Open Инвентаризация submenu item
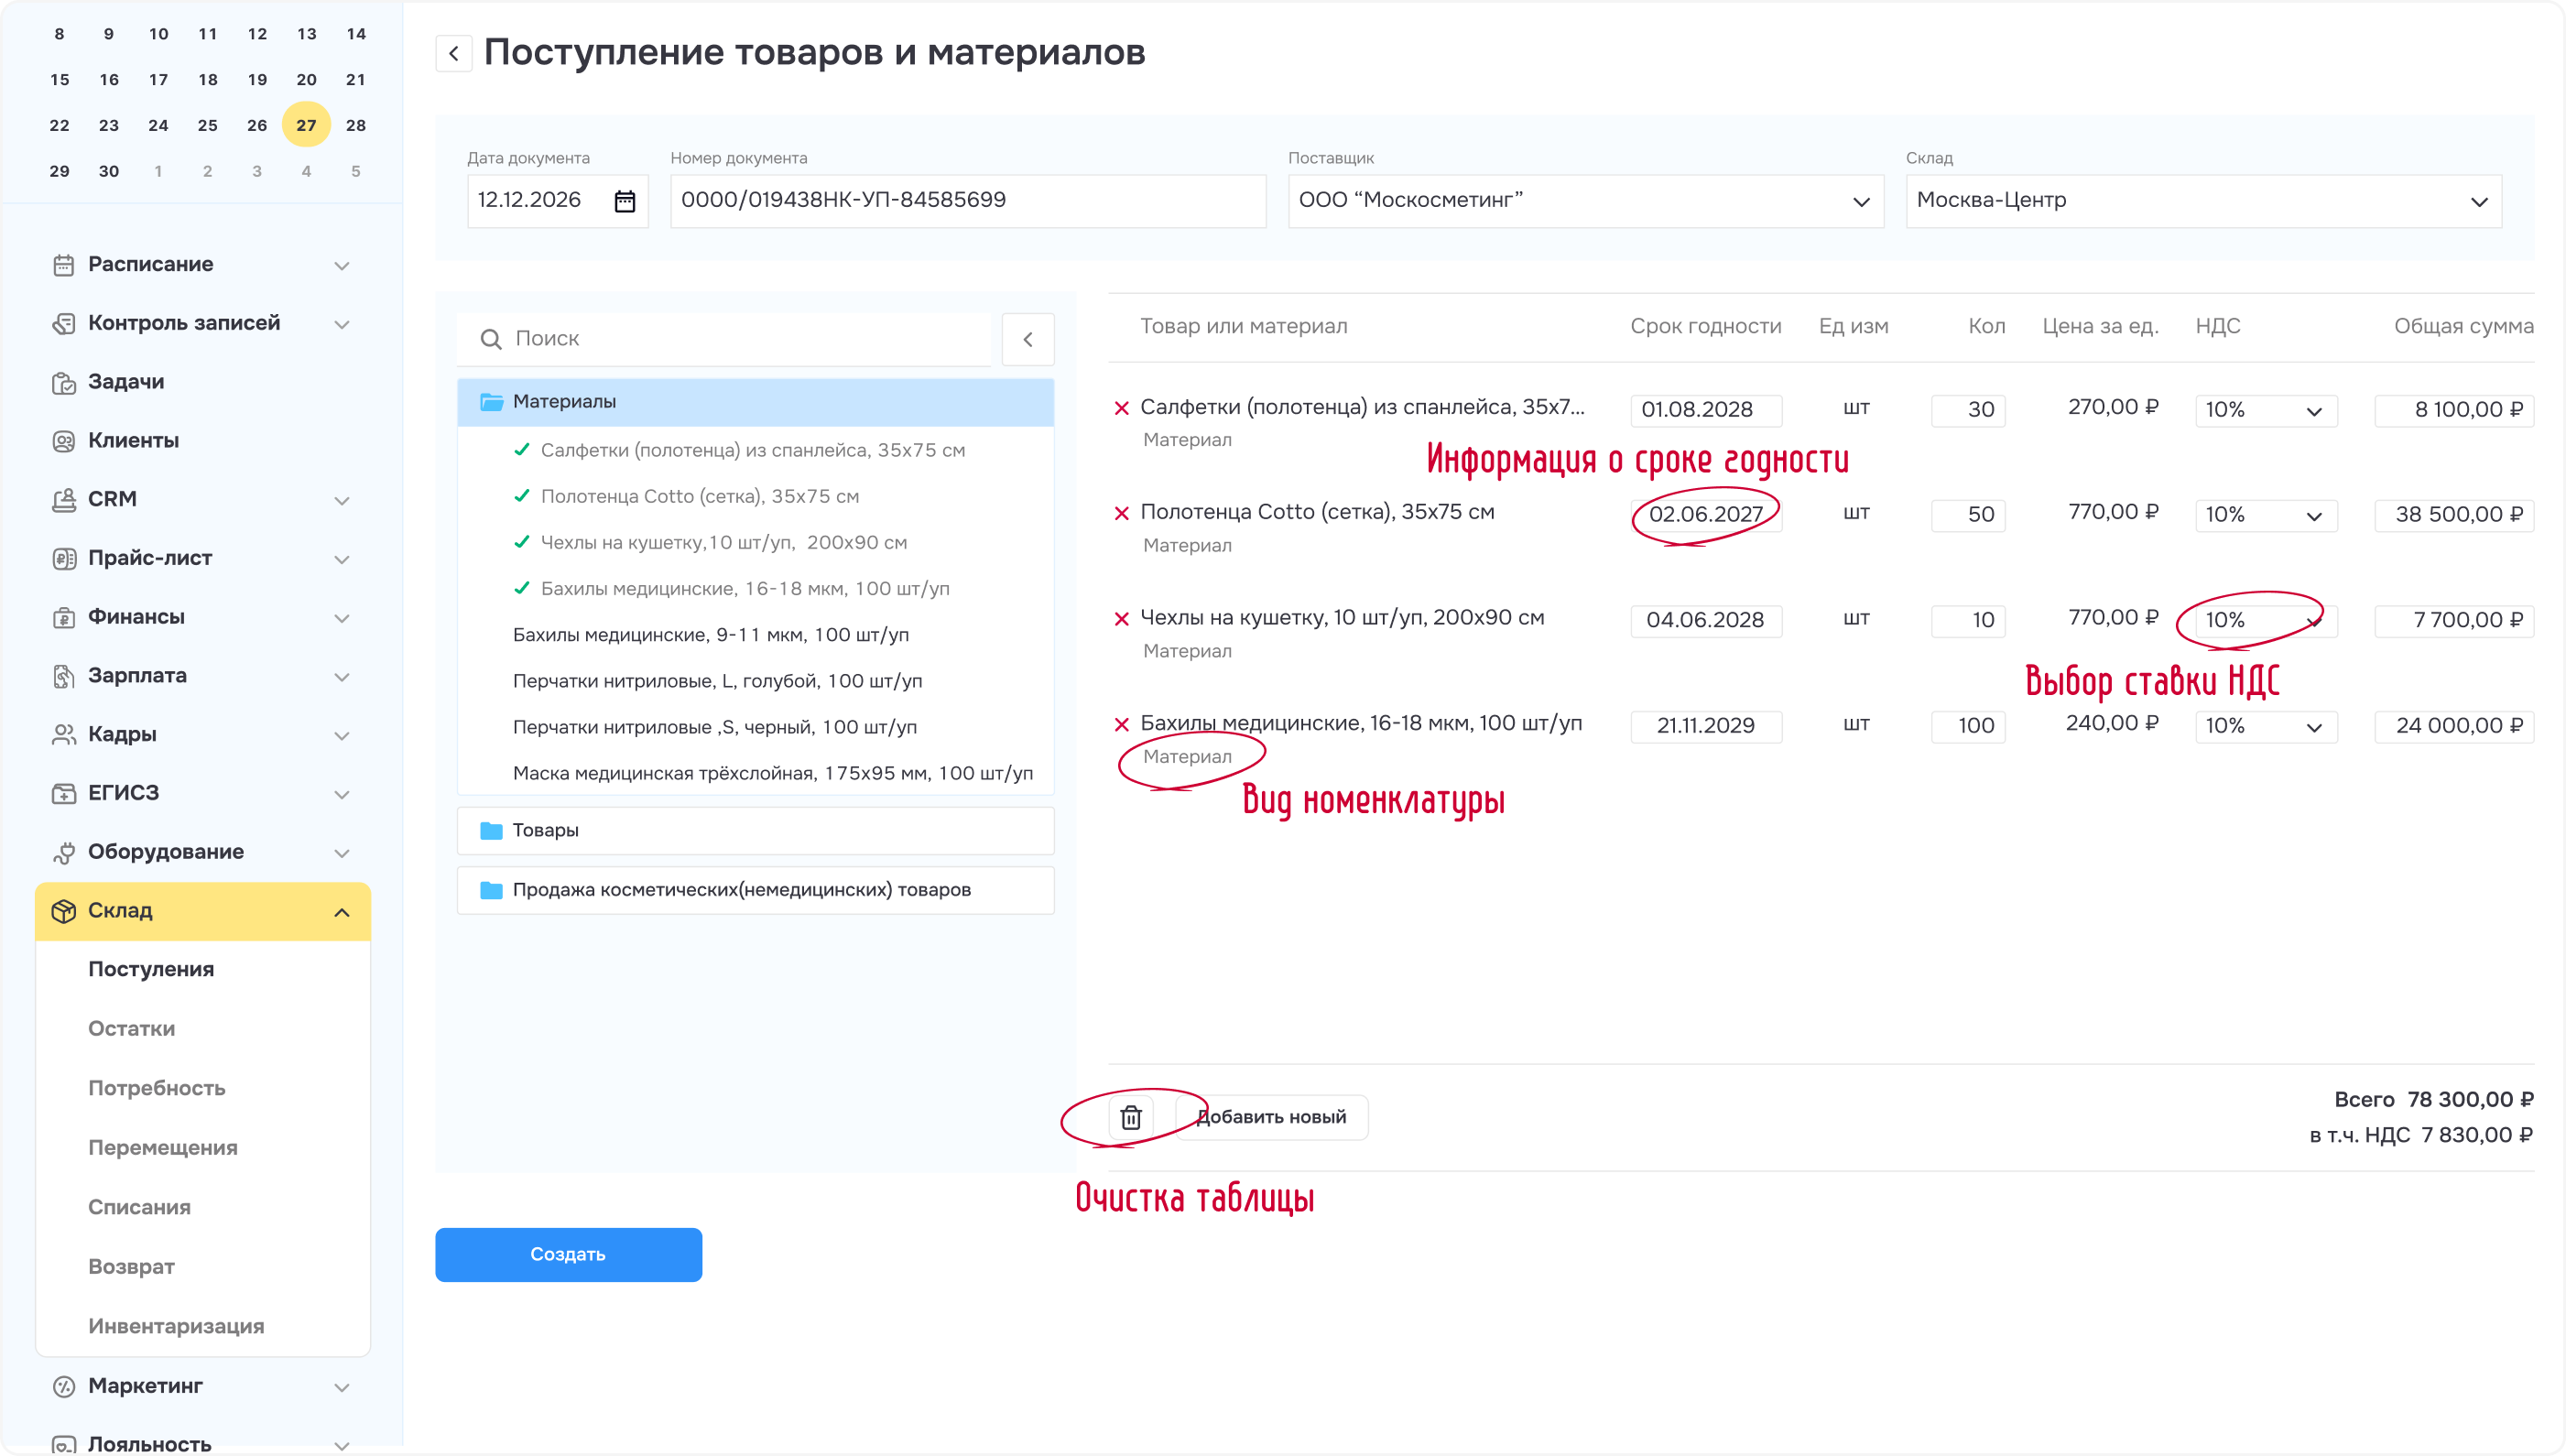This screenshot has width=2566, height=1456. tap(176, 1327)
